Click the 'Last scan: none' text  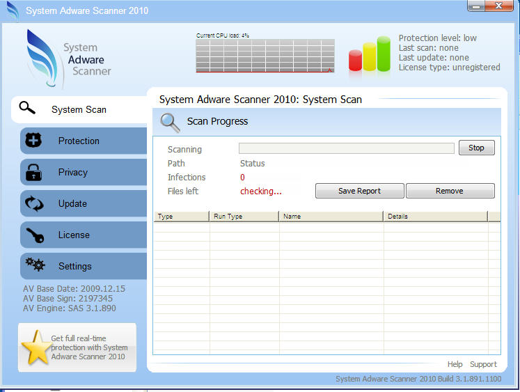(x=429, y=48)
